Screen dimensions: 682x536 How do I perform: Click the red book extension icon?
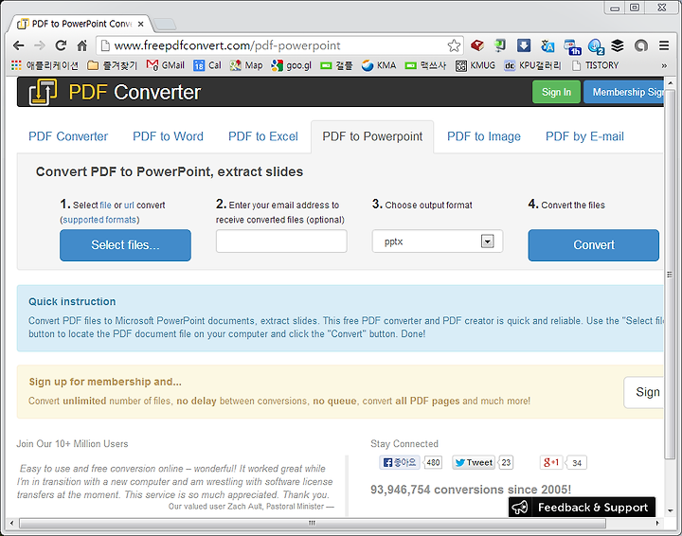[x=477, y=45]
